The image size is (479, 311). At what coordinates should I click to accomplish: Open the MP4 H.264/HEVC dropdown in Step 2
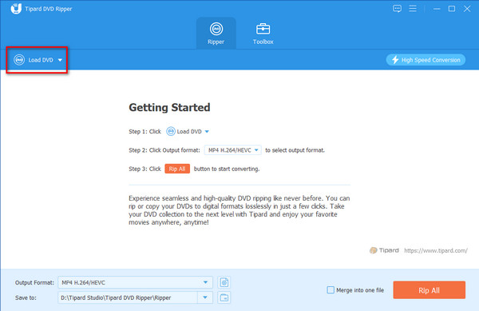click(x=233, y=150)
